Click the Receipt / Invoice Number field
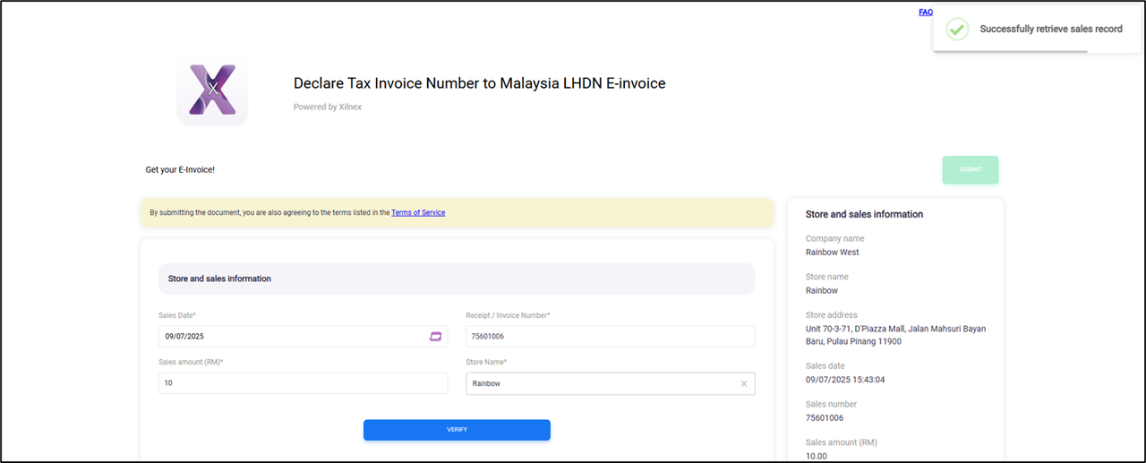Image resolution: width=1146 pixels, height=463 pixels. pyautogui.click(x=609, y=336)
